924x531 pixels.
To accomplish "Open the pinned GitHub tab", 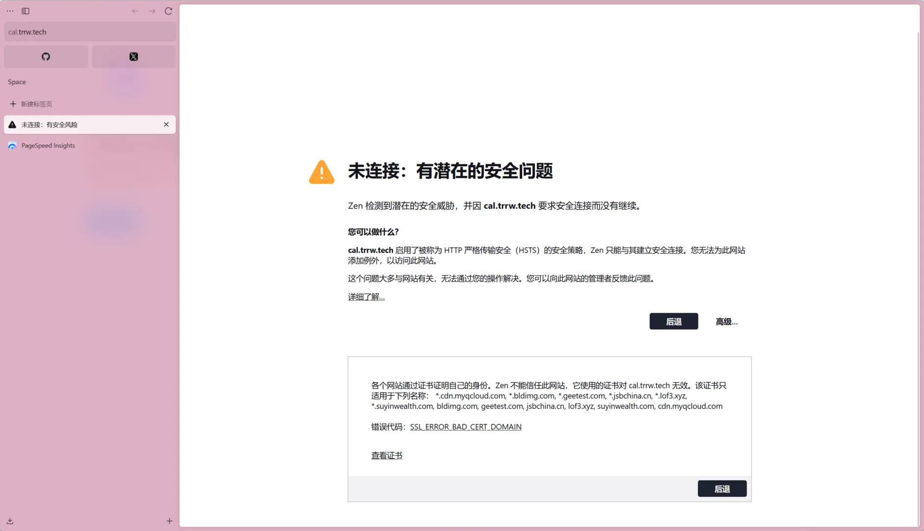I will click(46, 56).
